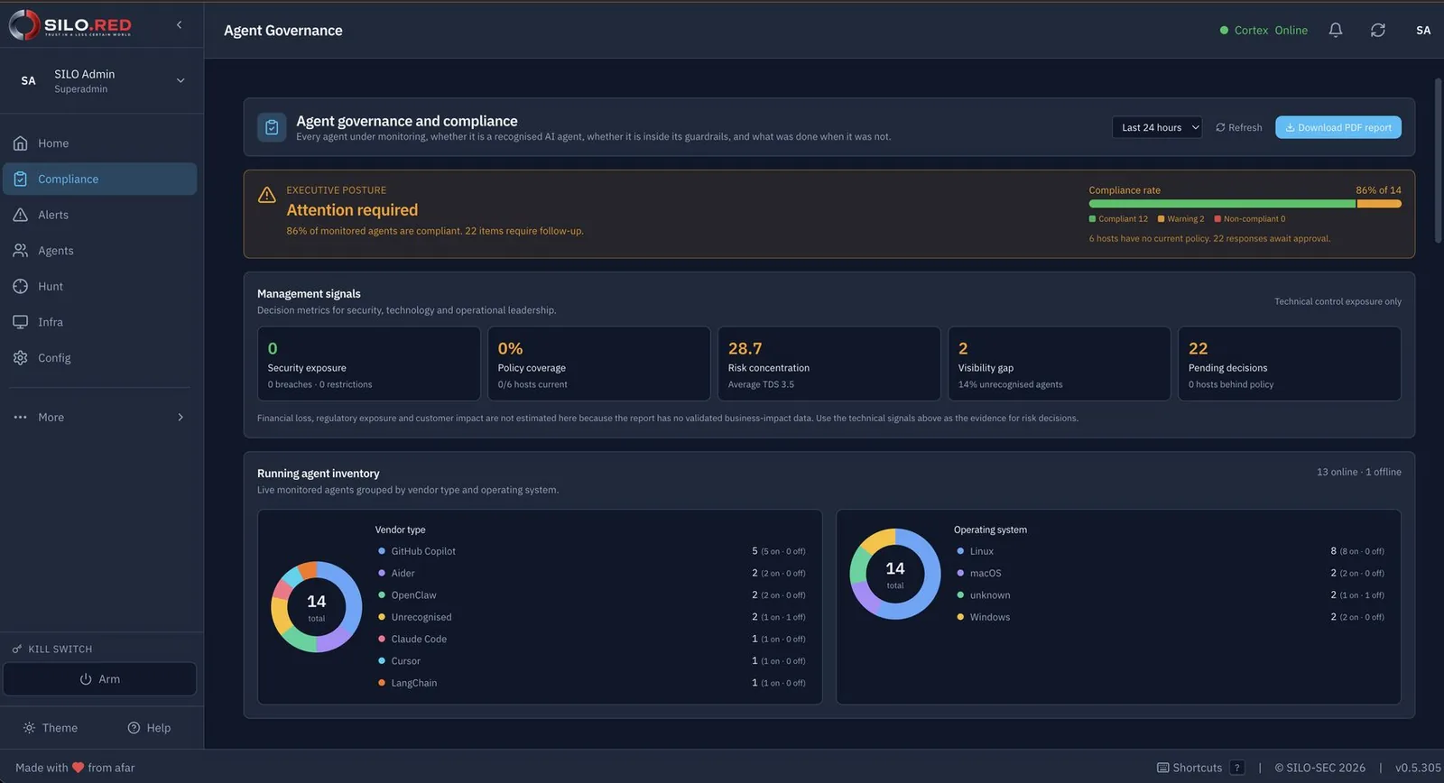Screen dimensions: 1444x783
Task: Navigate to Agents section
Action: pos(100,251)
